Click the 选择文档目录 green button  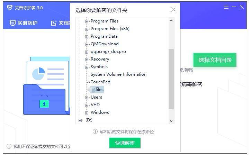tap(215, 60)
